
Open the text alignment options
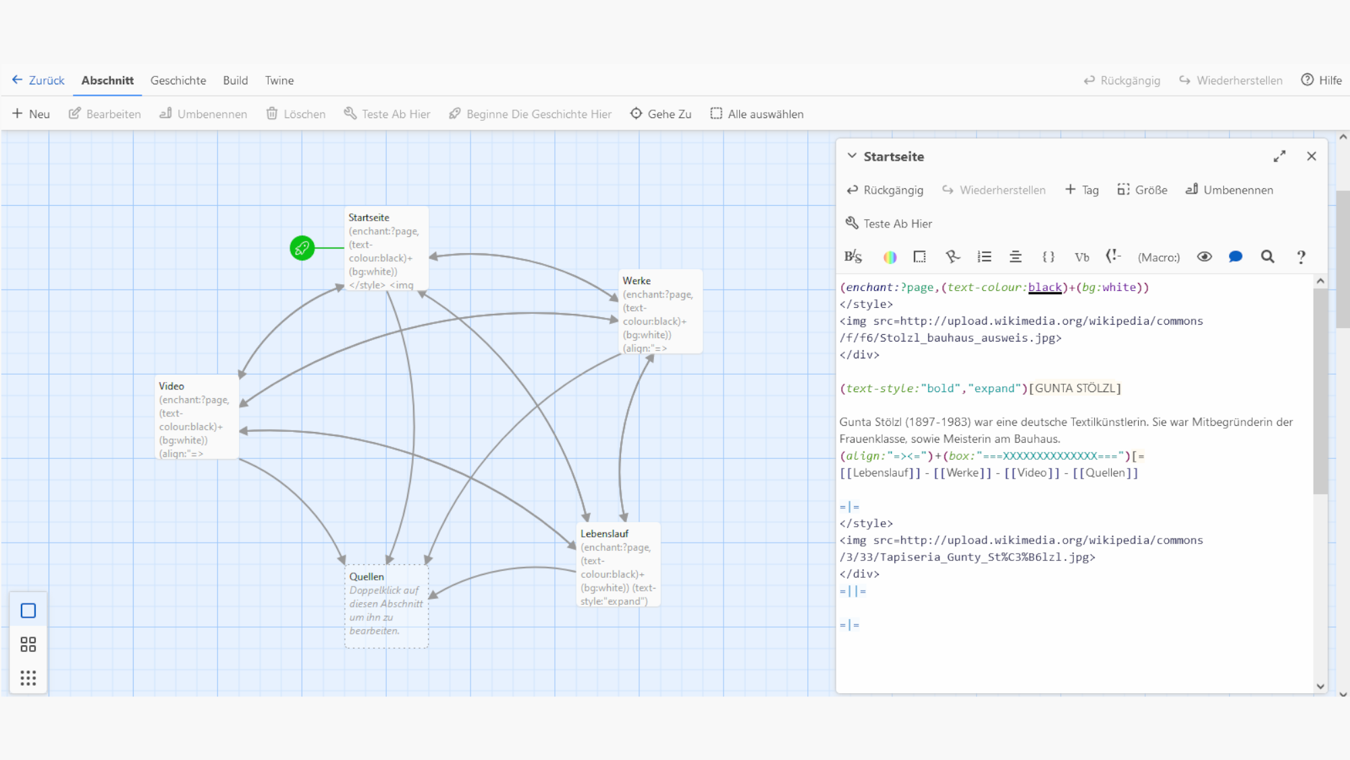coord(1015,256)
